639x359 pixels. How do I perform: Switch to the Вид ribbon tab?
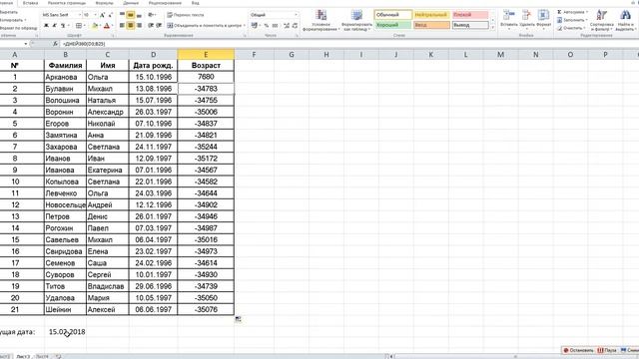[x=196, y=3]
